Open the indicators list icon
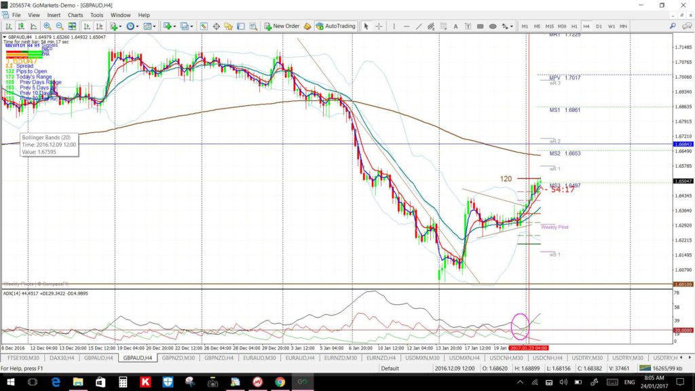The width and height of the screenshot is (695, 391). coord(114,26)
